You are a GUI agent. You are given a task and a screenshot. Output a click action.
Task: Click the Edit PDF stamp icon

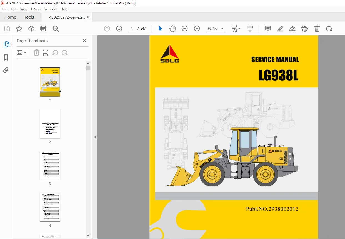[x=305, y=29]
